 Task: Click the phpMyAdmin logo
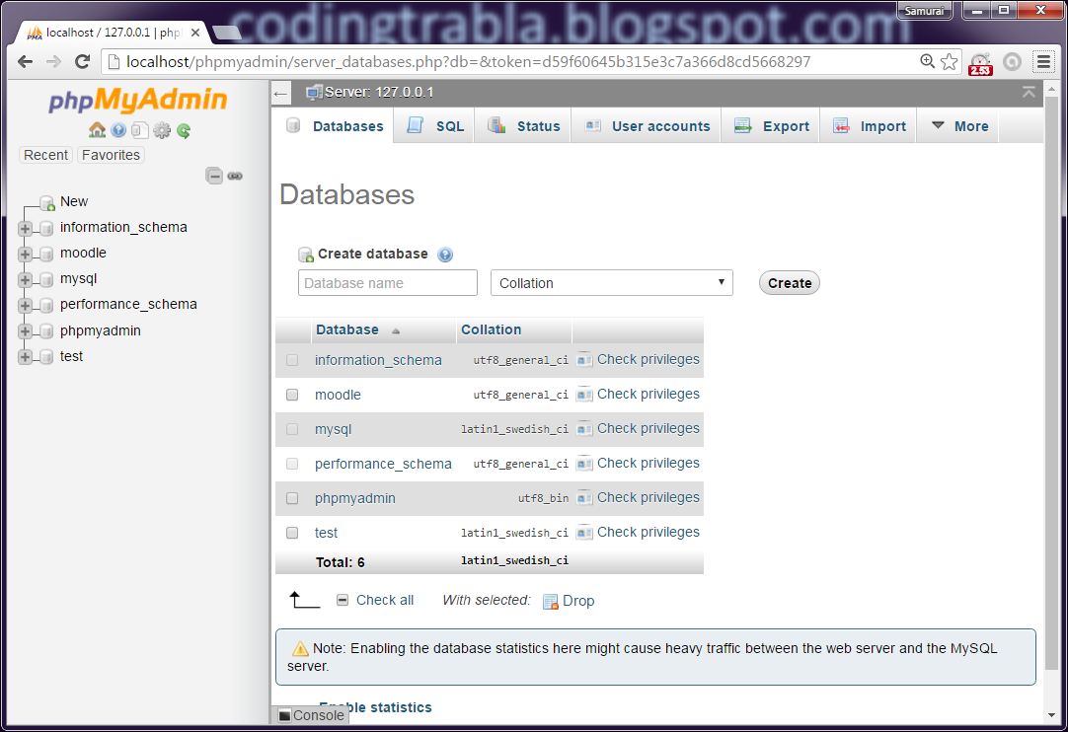137,100
